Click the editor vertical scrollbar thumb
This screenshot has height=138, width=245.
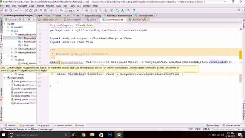[x=240, y=79]
